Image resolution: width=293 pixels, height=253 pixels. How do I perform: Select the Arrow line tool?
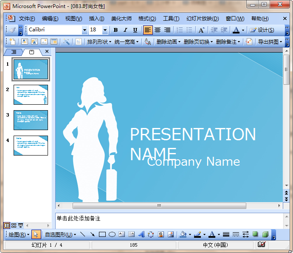pos(92,234)
